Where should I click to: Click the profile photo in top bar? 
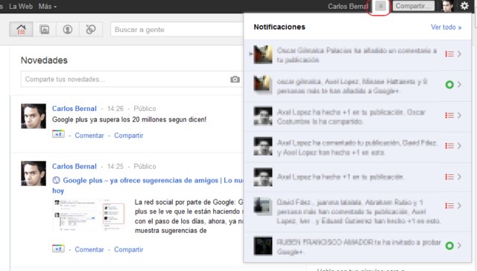[447, 6]
